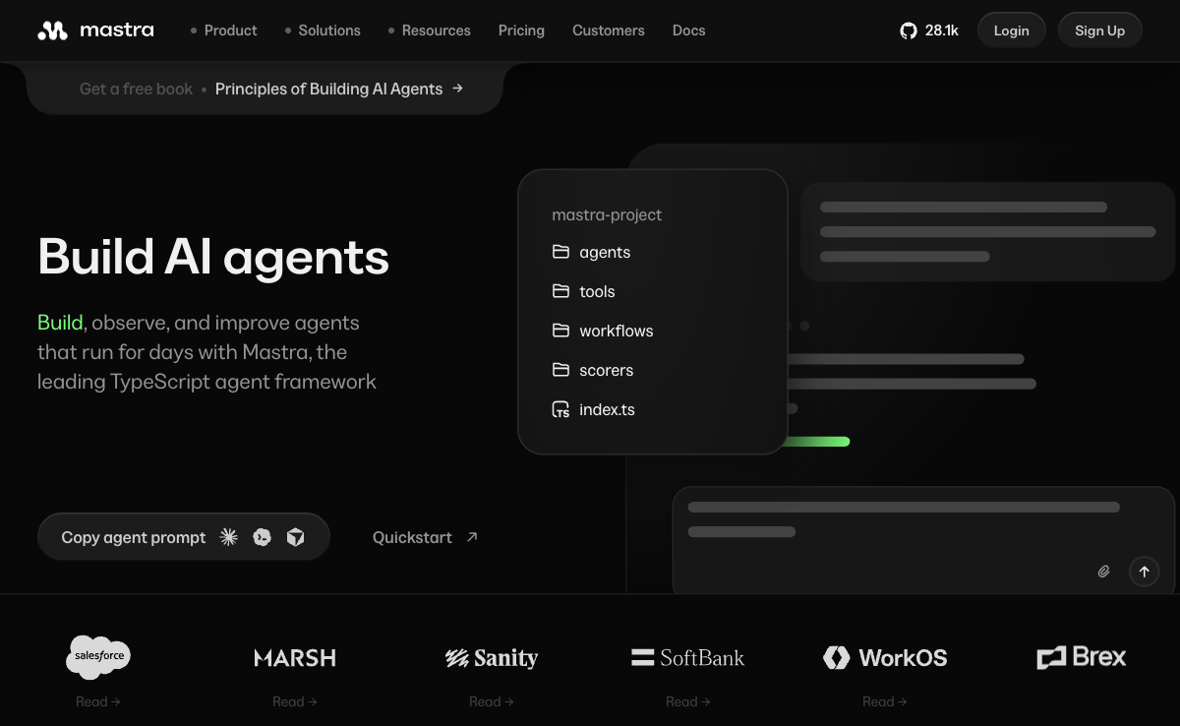The height and width of the screenshot is (726, 1180).
Task: Click the Quickstart external arrow icon
Action: (x=472, y=537)
